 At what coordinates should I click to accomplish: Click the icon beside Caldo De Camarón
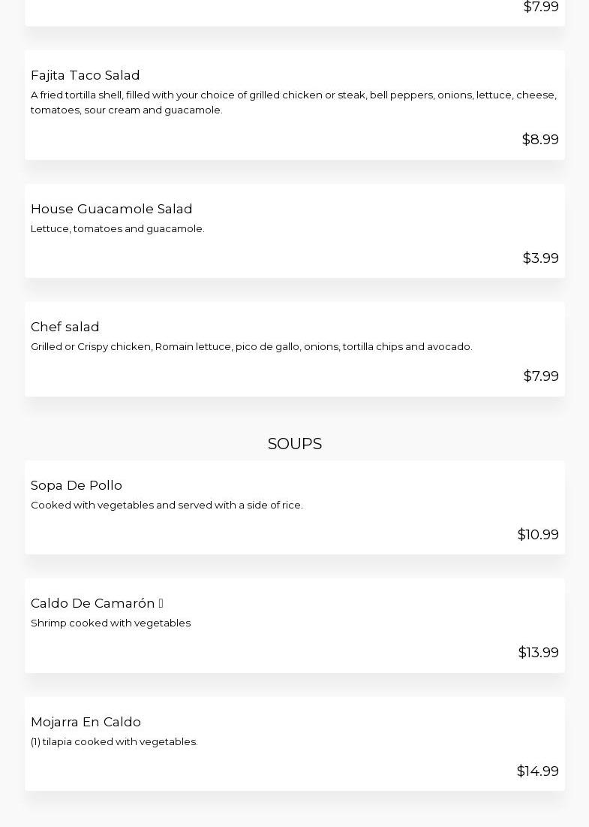click(161, 603)
